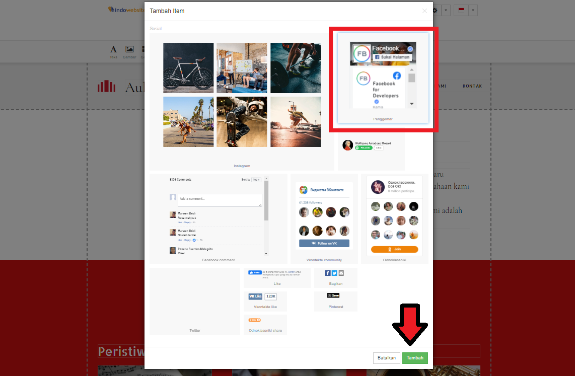The width and height of the screenshot is (575, 376).
Task: Pick the Vkontakte like widget
Action: [x=265, y=301]
